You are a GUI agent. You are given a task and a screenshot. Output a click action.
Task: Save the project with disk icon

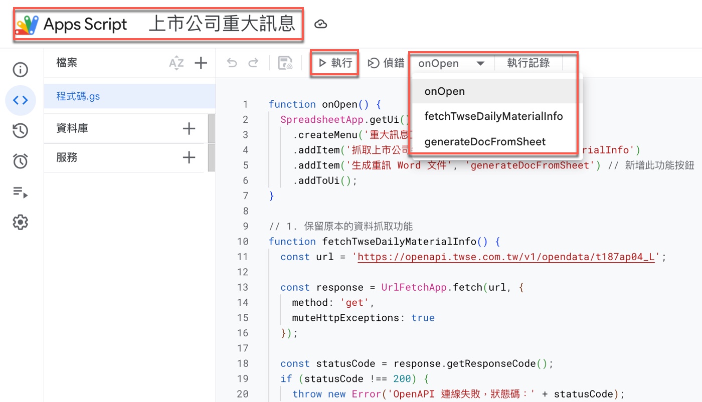[x=285, y=63]
